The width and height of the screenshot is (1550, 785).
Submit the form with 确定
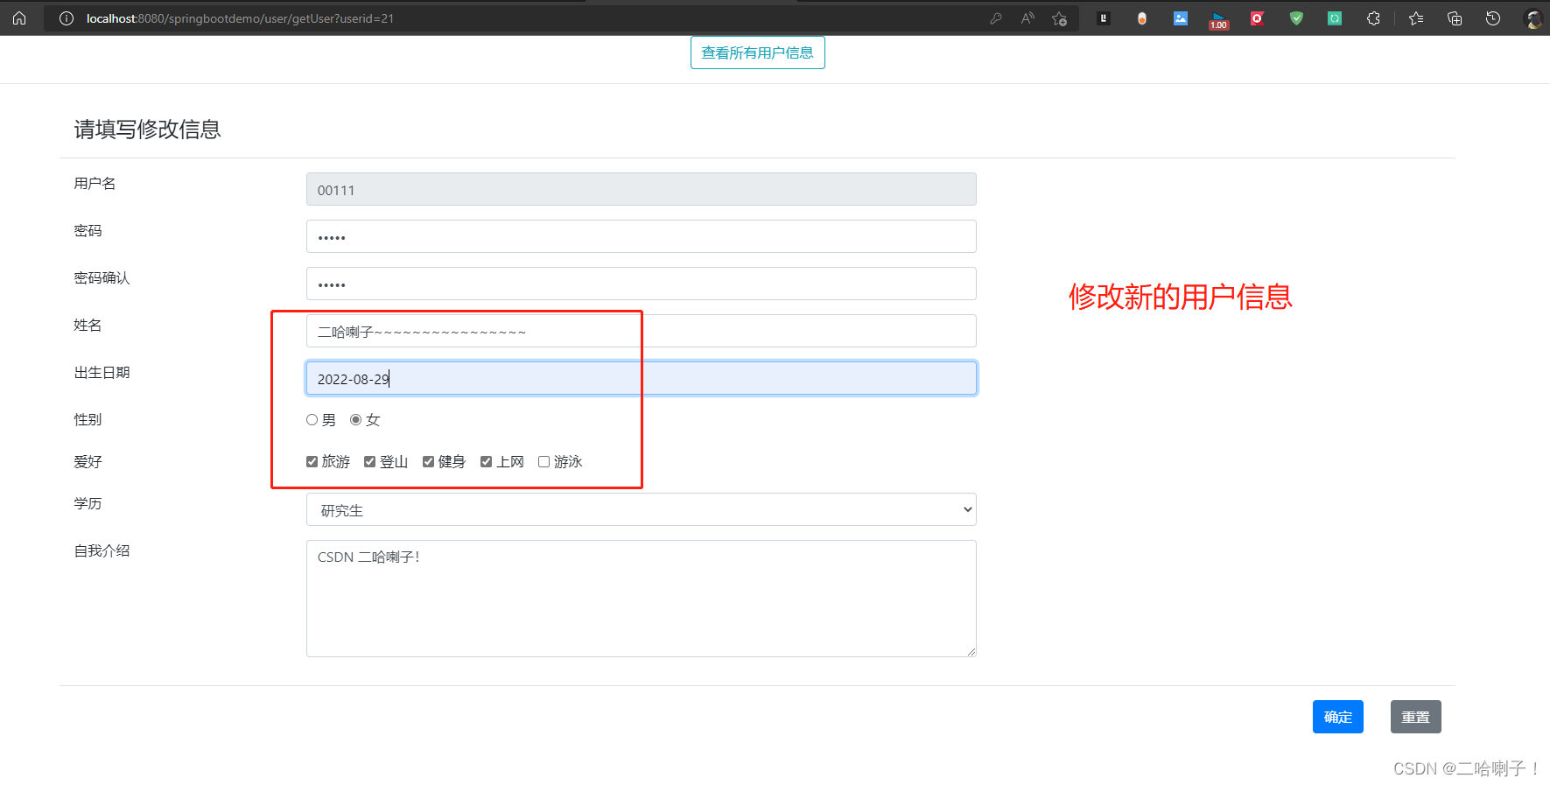pyautogui.click(x=1337, y=717)
